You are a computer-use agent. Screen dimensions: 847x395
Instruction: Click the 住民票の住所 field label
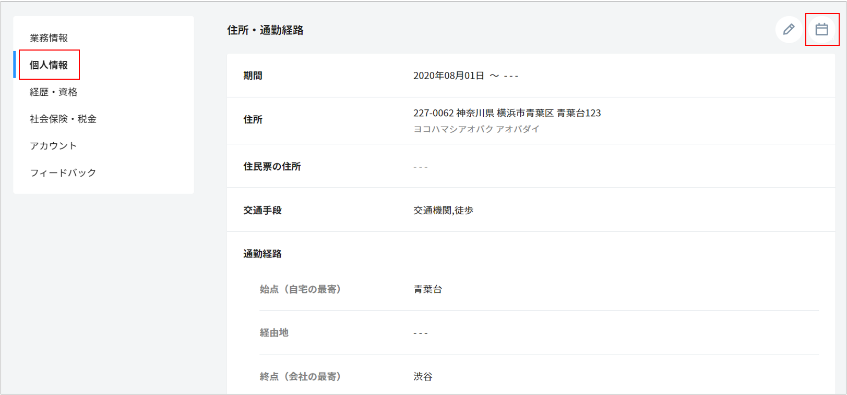tap(272, 167)
